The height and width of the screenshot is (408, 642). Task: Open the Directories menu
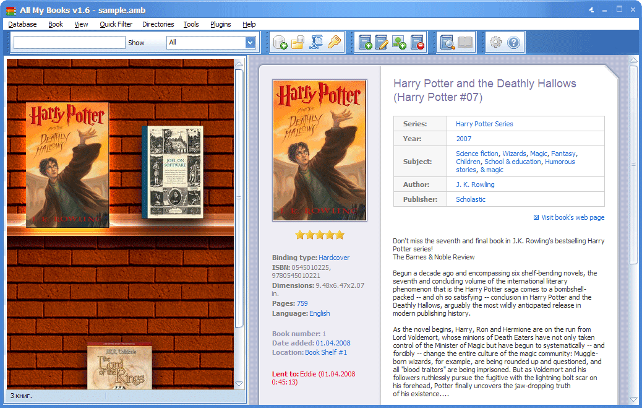coord(158,24)
